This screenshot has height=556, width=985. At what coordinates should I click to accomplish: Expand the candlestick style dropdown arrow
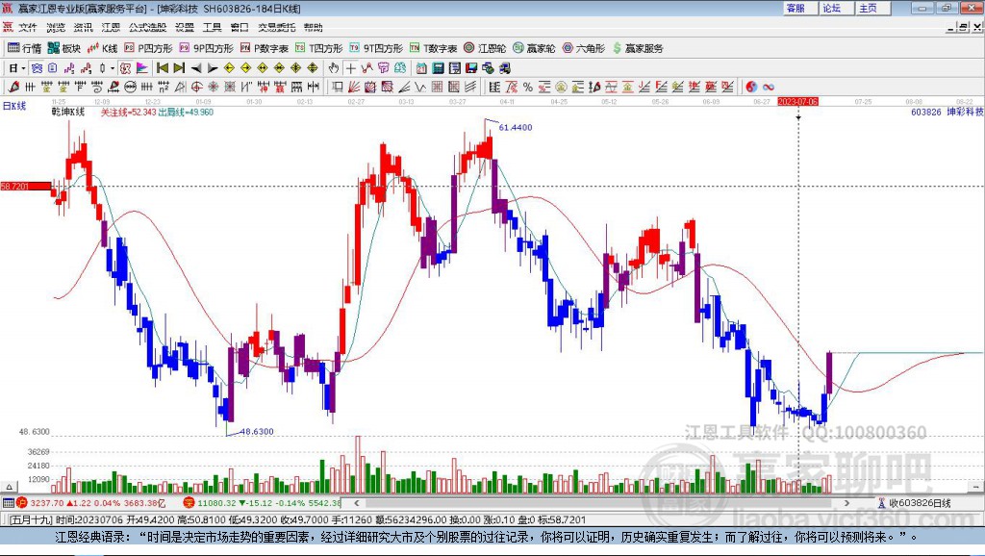112,68
